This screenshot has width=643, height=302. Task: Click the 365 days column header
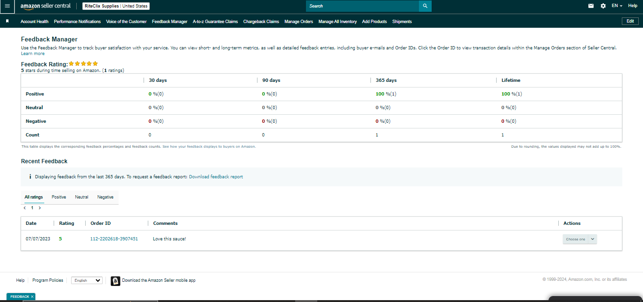coord(386,80)
